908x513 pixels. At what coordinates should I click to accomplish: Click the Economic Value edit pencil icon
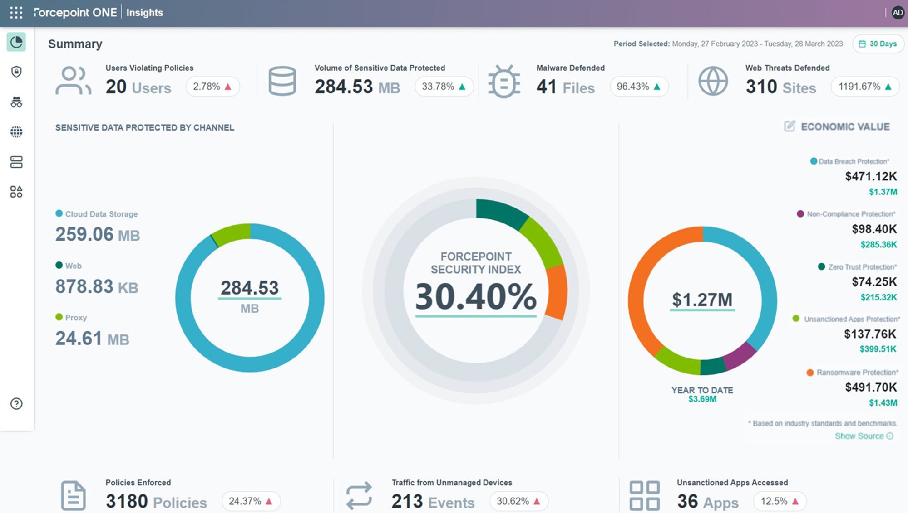pos(790,126)
